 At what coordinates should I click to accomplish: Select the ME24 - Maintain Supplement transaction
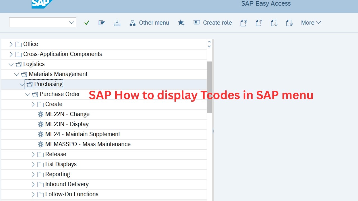click(x=83, y=134)
